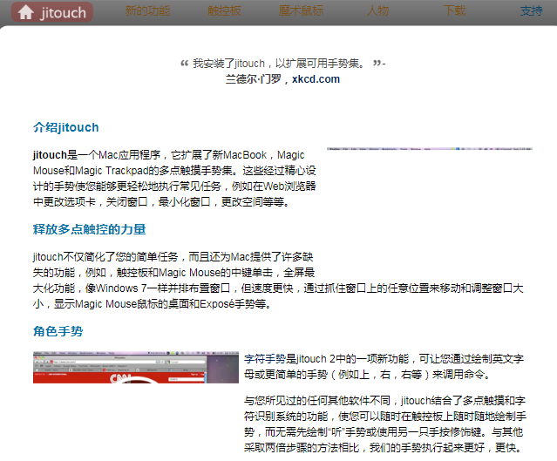Image resolution: width=557 pixels, height=461 pixels.
Task: Click the jitouch logo text
Action: point(64,13)
